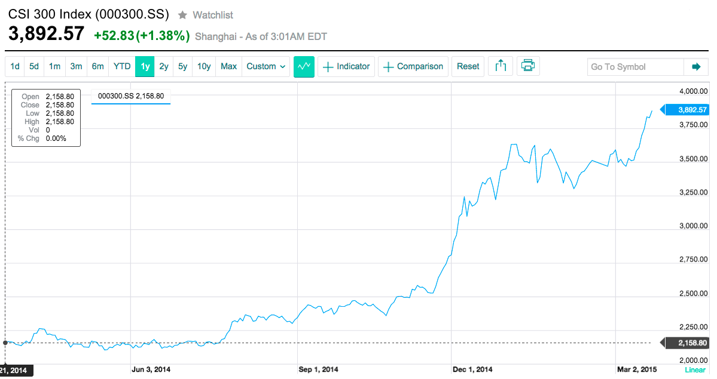Switch to the YTD range

(122, 67)
